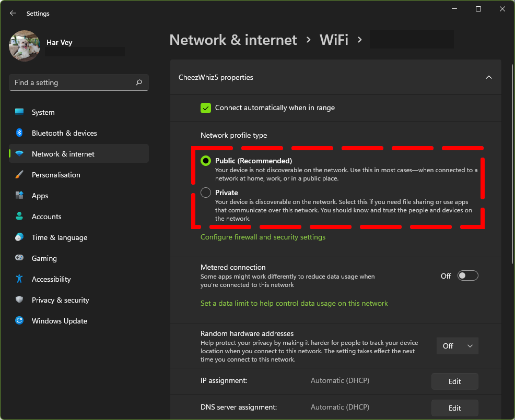Collapse CheezWhiz5 properties section

pos(488,77)
